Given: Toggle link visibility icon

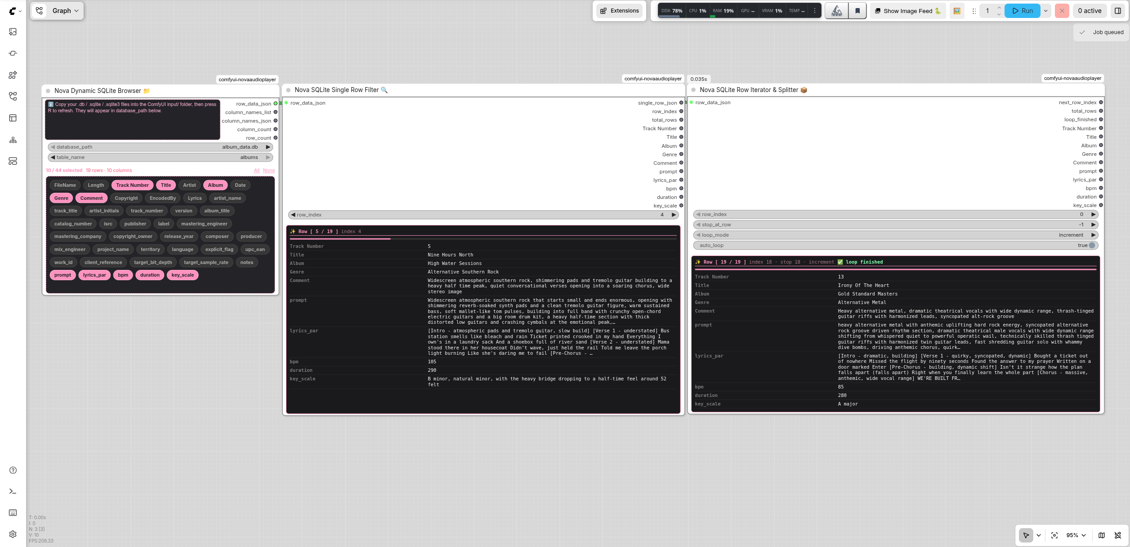Looking at the screenshot, I should tap(1118, 535).
